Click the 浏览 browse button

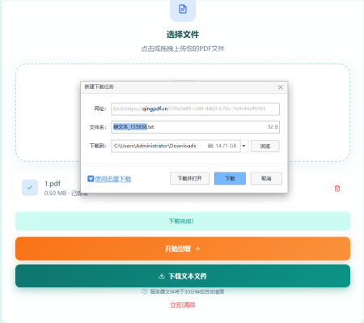click(265, 146)
